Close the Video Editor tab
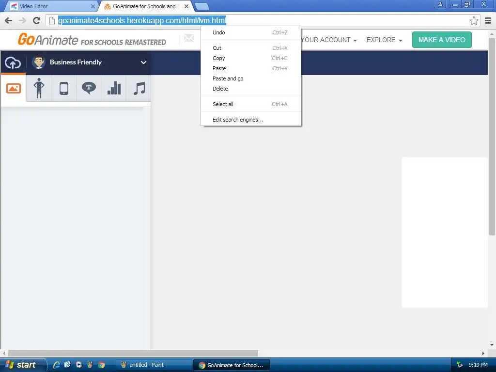496x372 pixels. point(93,6)
